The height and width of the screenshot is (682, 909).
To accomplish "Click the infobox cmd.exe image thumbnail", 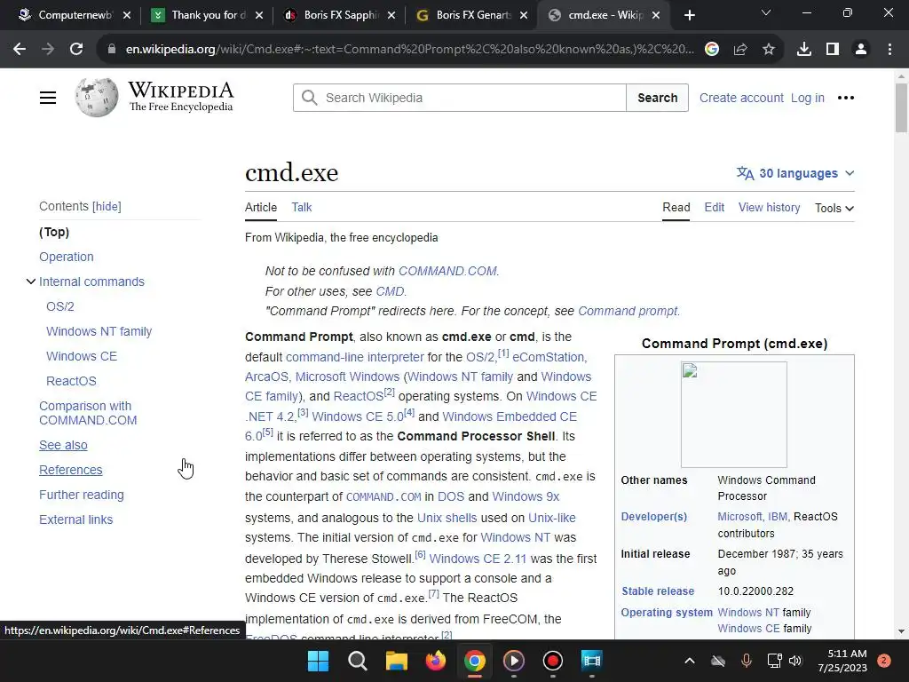I will click(x=734, y=415).
